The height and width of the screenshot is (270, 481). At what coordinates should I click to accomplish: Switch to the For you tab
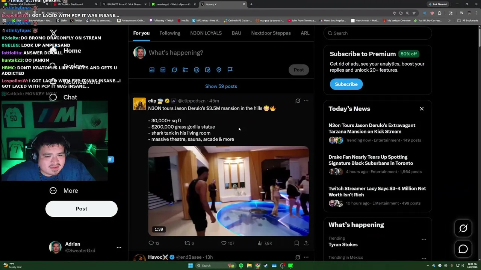pyautogui.click(x=141, y=33)
